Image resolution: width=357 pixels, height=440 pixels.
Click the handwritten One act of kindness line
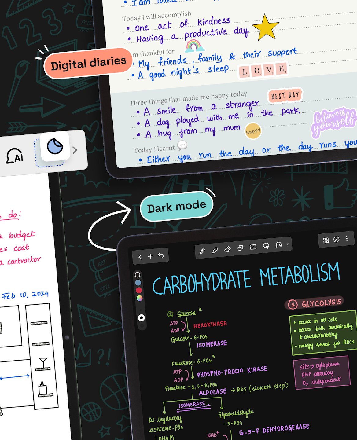click(x=178, y=24)
